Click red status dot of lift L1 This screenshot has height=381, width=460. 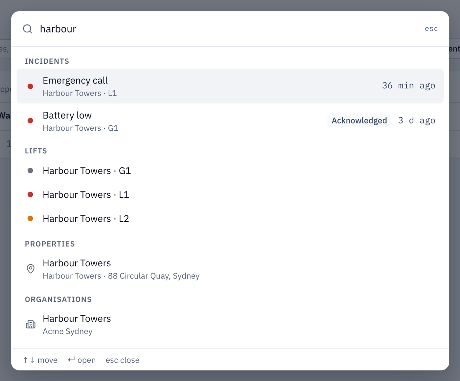(30, 194)
